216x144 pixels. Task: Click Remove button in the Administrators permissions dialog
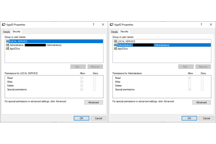tap(203, 67)
